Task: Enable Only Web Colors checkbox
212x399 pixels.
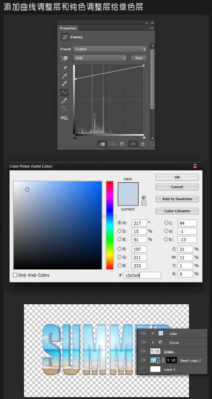Action: (x=15, y=275)
